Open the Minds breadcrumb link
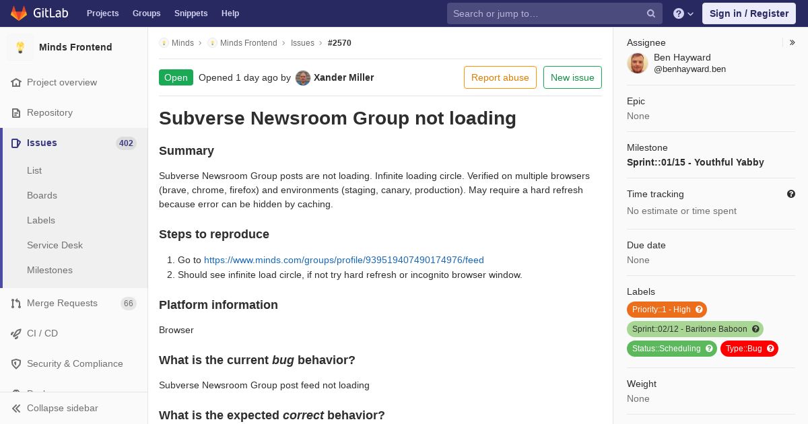Viewport: 808px width, 424px height. click(x=182, y=43)
